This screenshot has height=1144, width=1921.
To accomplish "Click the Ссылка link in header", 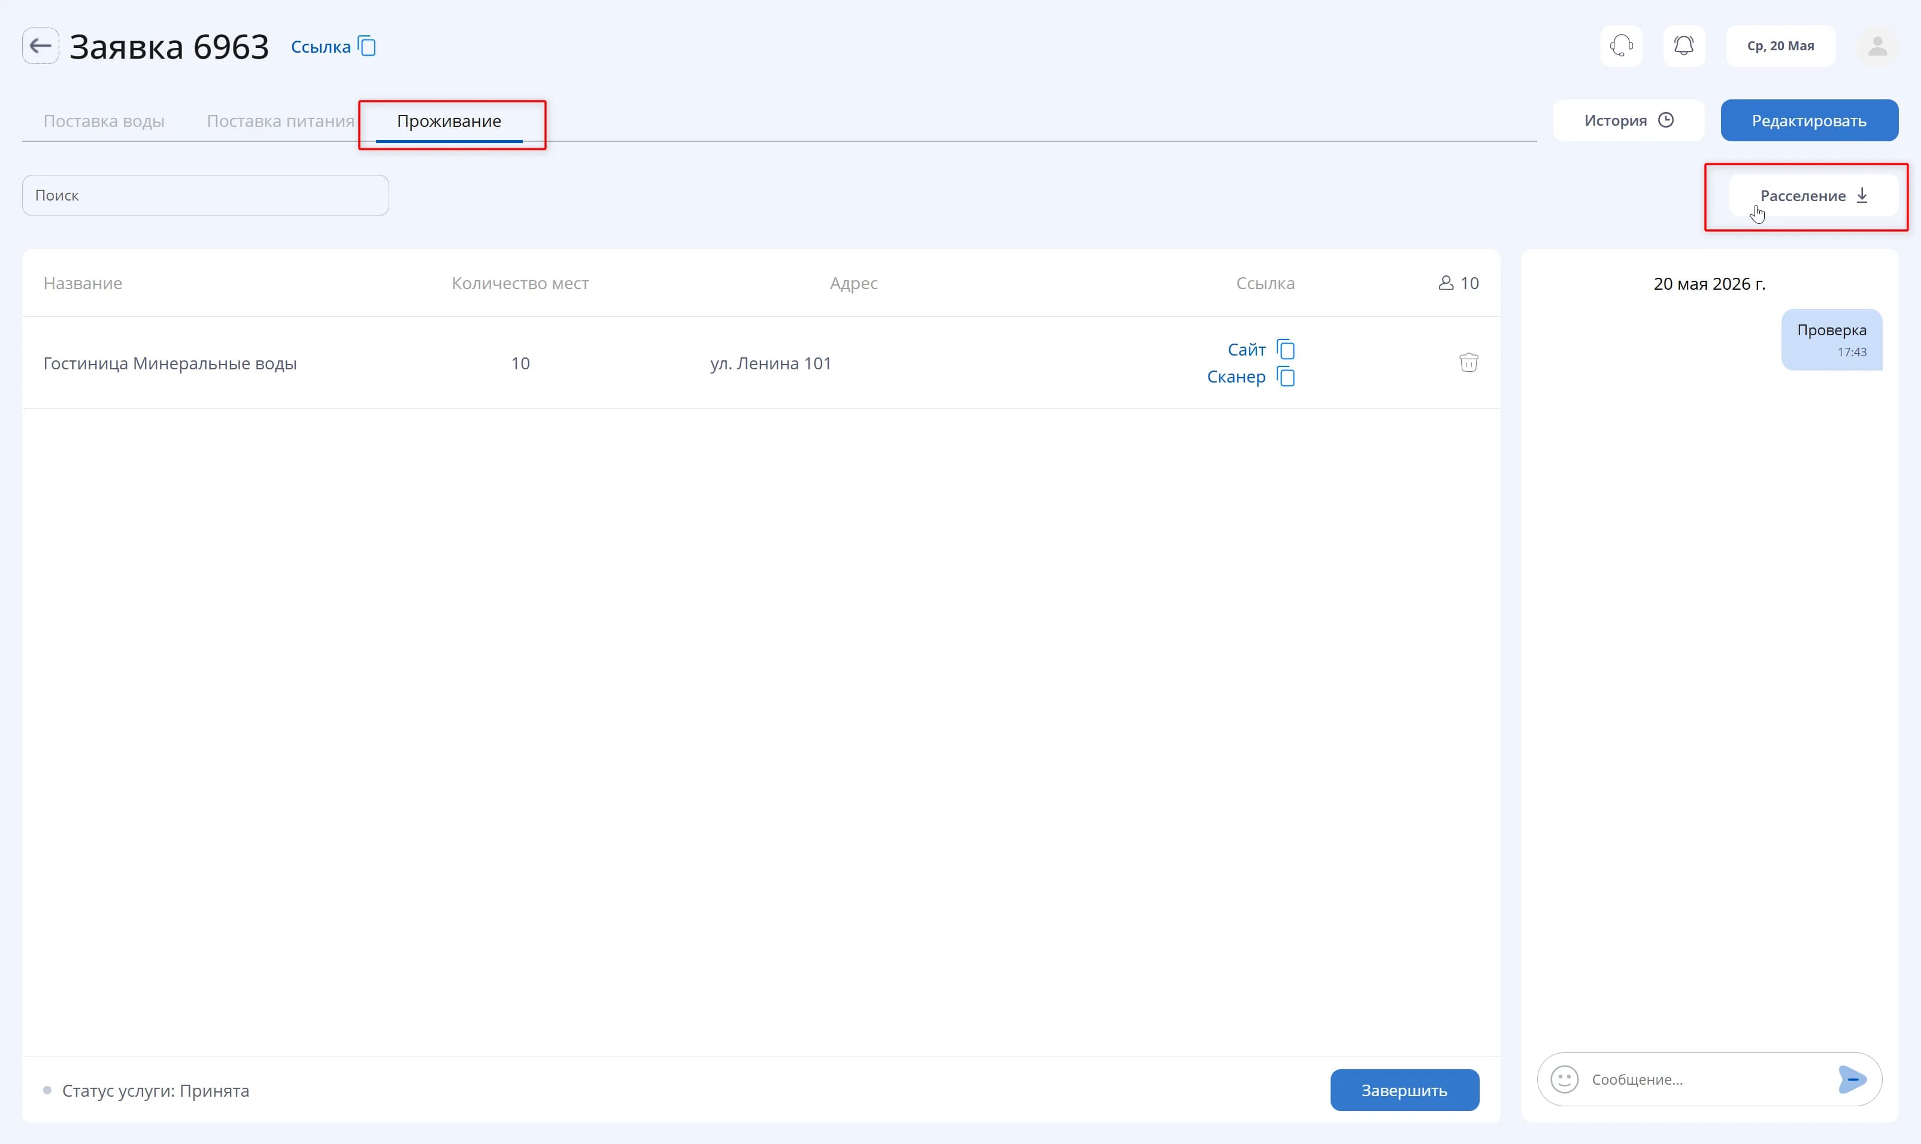I will pos(321,46).
